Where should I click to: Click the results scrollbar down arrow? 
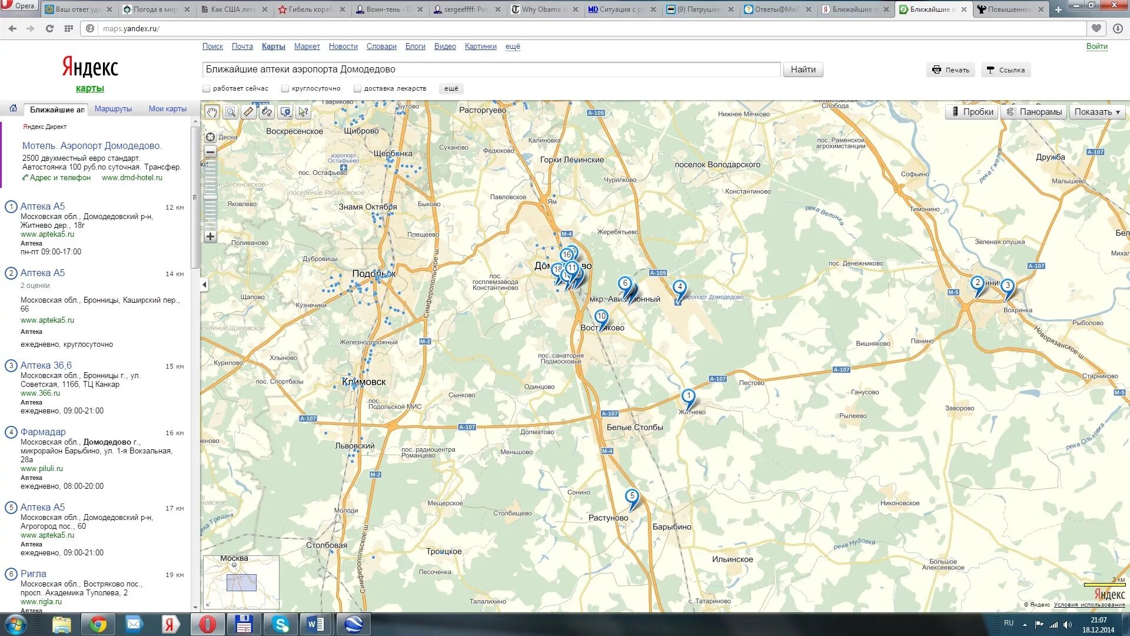click(x=195, y=607)
